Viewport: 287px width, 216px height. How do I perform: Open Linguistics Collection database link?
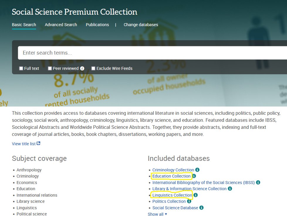click(172, 195)
